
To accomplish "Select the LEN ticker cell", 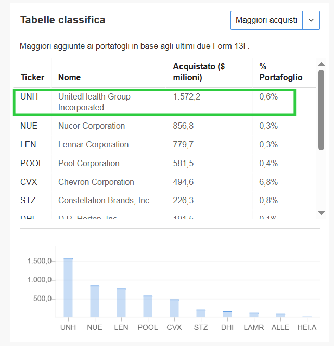I will click(28, 144).
